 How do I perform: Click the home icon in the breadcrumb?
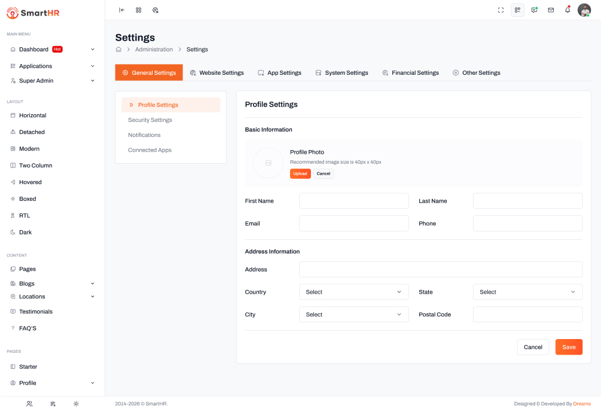[x=118, y=50]
